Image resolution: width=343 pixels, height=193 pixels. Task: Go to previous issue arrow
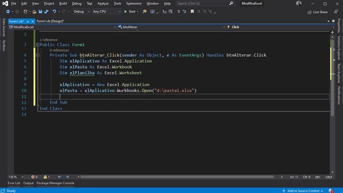[59, 177]
